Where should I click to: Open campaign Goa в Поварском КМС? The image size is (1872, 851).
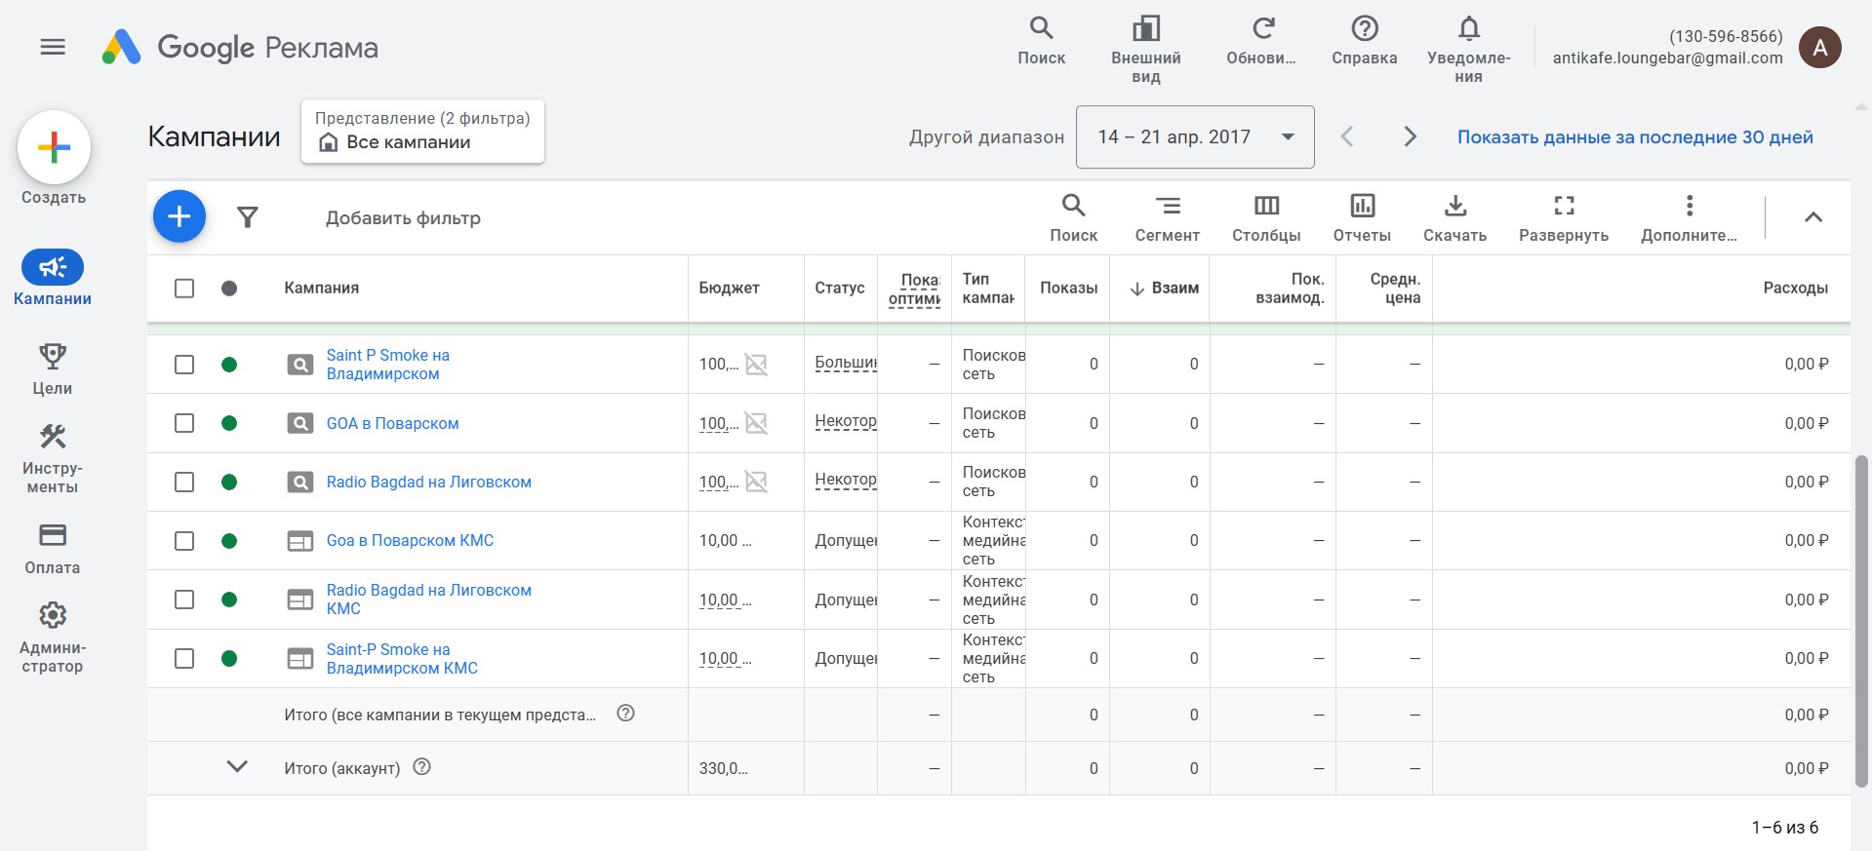tap(410, 540)
